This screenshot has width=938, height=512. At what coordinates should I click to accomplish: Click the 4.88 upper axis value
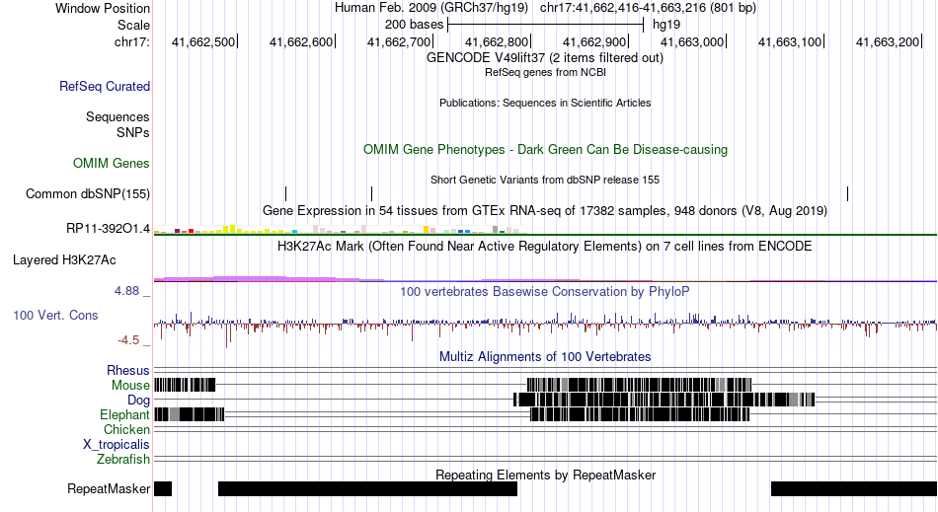[126, 291]
